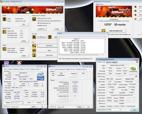The image size is (142, 114).
Task: Click the Display and CPU Settings monitor icon
Action: point(34,19)
